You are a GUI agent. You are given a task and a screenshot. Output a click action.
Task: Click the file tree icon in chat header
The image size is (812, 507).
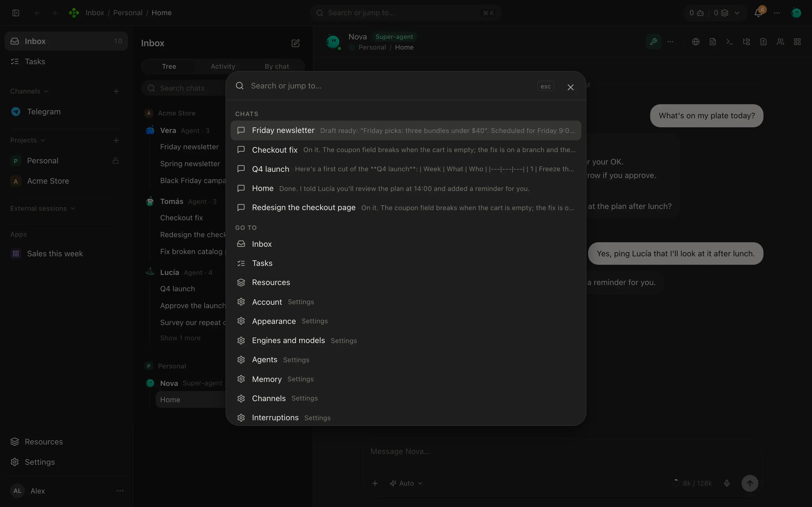[x=746, y=42]
